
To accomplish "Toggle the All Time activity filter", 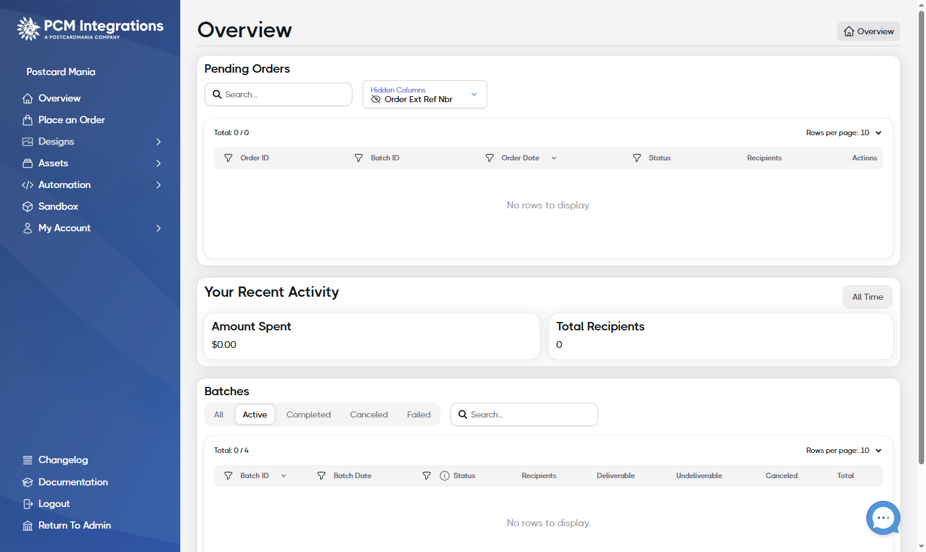I will pos(867,297).
